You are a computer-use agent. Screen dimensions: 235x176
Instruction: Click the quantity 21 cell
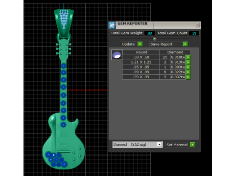[165, 57]
